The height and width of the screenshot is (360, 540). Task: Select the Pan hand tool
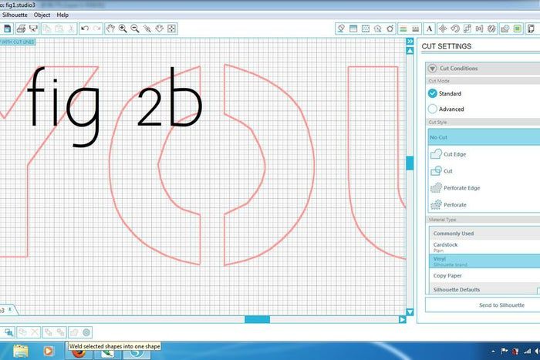point(110,29)
